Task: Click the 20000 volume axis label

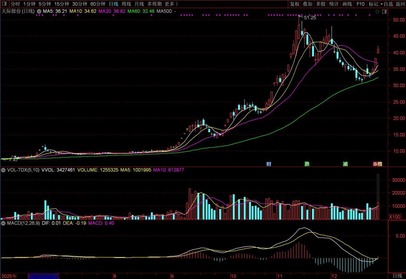Action: (398, 193)
